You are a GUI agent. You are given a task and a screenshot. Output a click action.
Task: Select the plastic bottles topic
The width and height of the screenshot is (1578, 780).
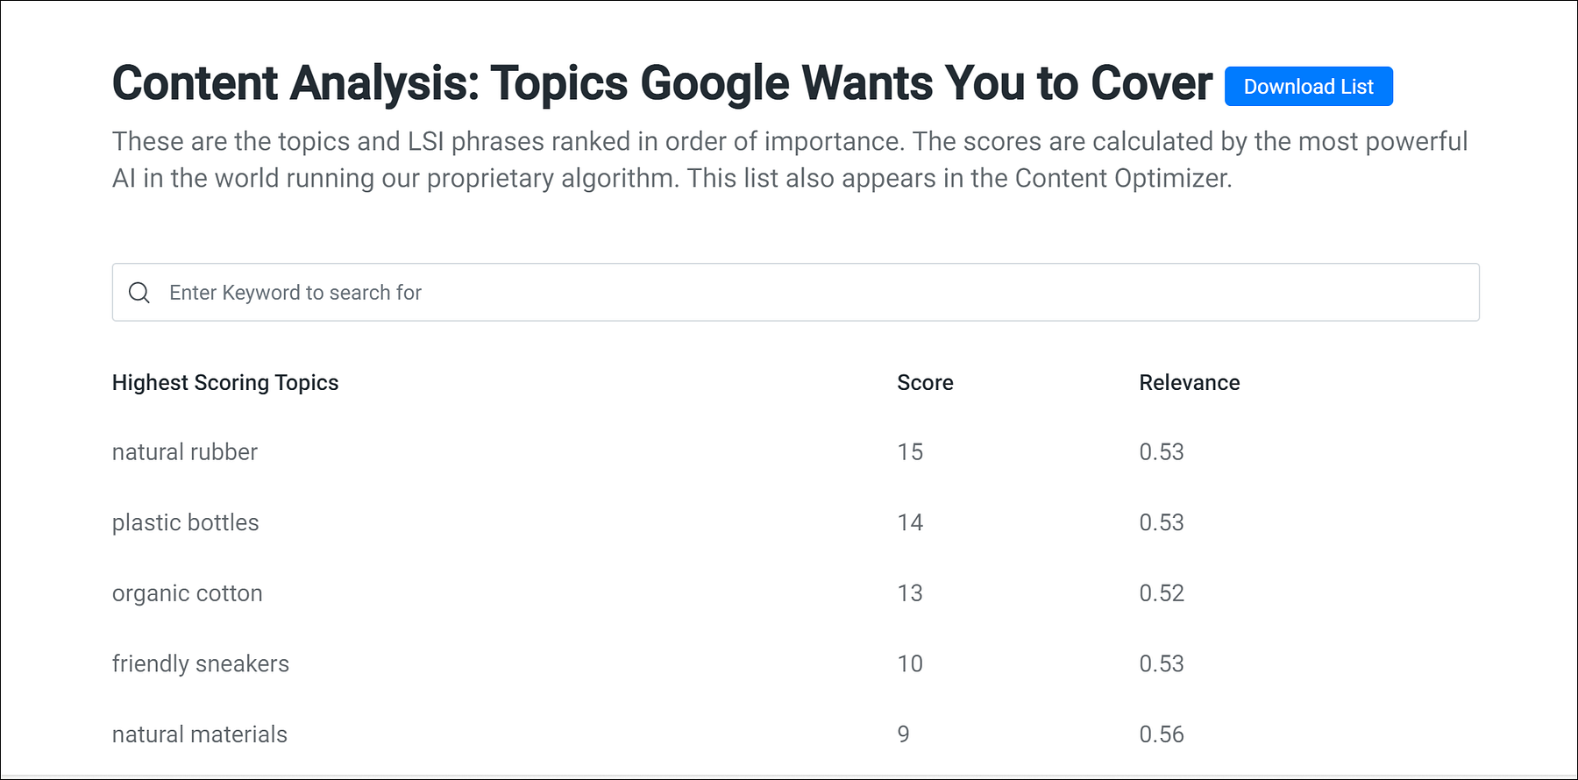186,522
